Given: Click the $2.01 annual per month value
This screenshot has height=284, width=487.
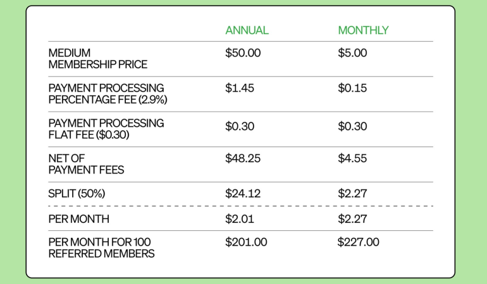Looking at the screenshot, I should pos(240,219).
